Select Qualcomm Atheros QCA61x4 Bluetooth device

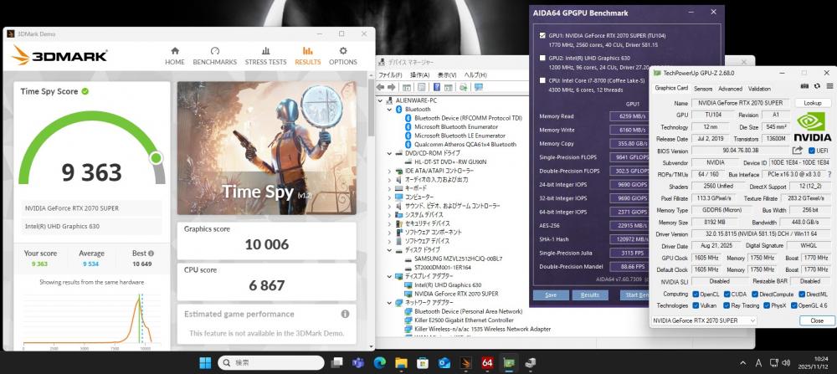465,145
